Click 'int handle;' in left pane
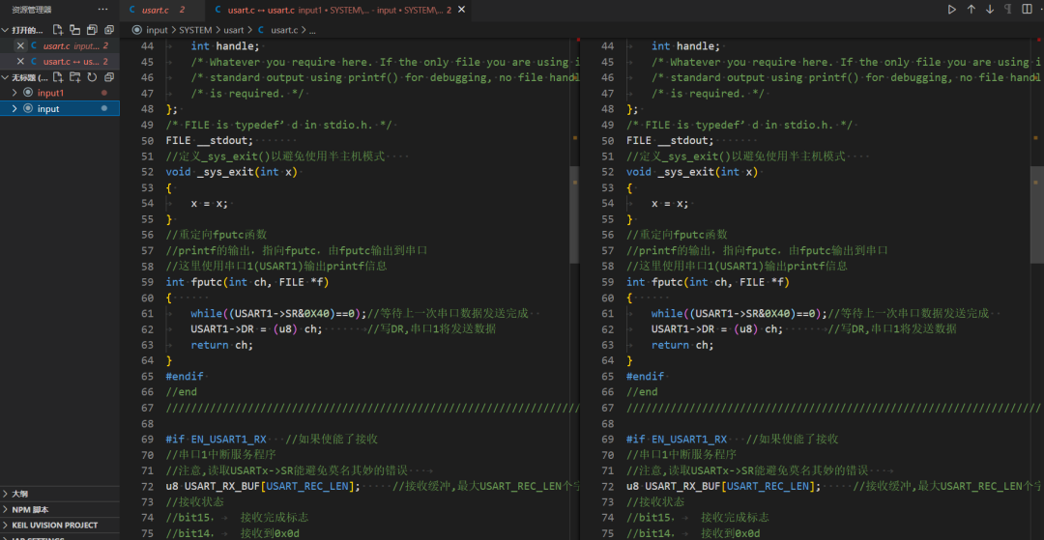Screen dimensions: 1044x540 click(x=225, y=46)
